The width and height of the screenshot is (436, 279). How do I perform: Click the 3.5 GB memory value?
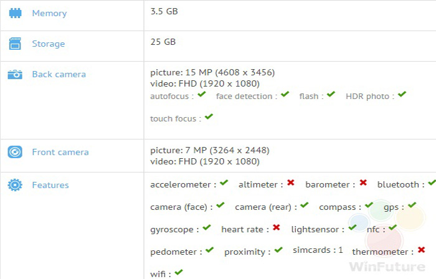tap(164, 11)
